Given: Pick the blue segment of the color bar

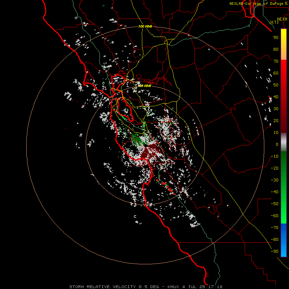Looking at the screenshot, I should click(x=284, y=240).
